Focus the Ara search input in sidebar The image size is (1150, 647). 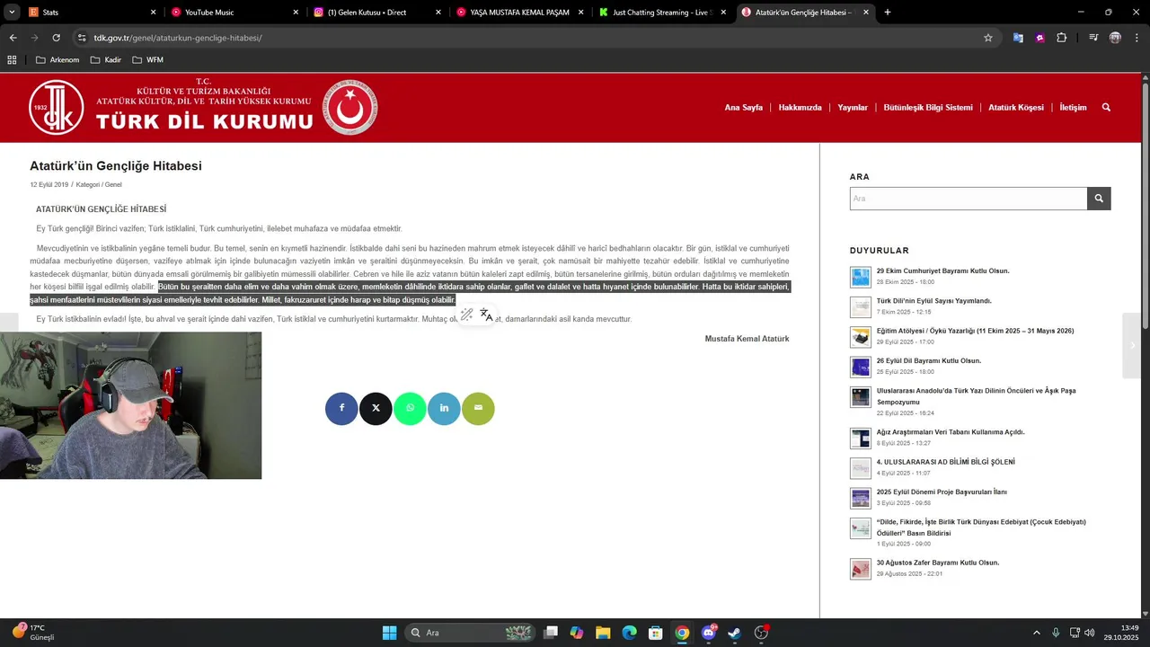(969, 199)
